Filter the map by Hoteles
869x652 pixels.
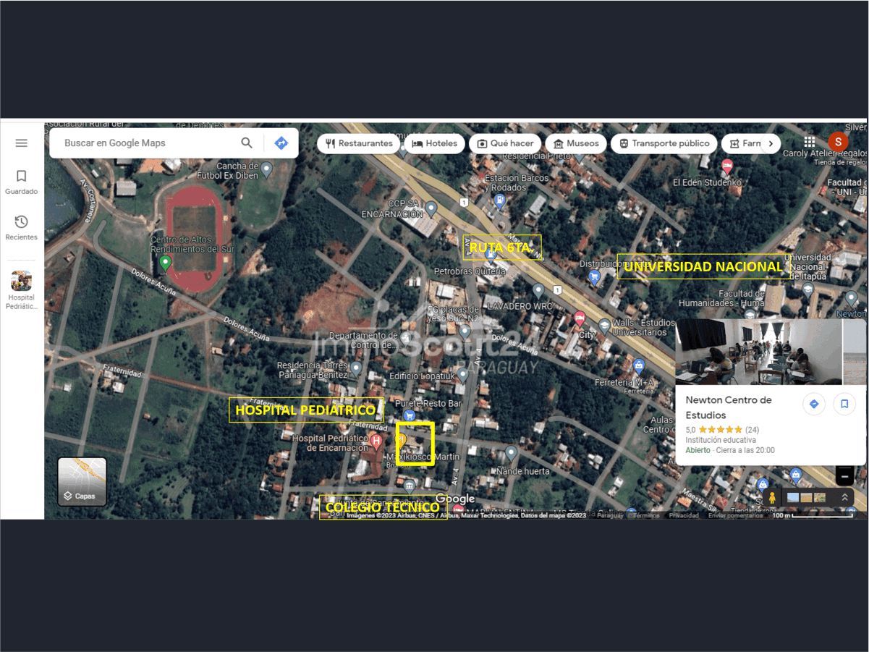(435, 143)
